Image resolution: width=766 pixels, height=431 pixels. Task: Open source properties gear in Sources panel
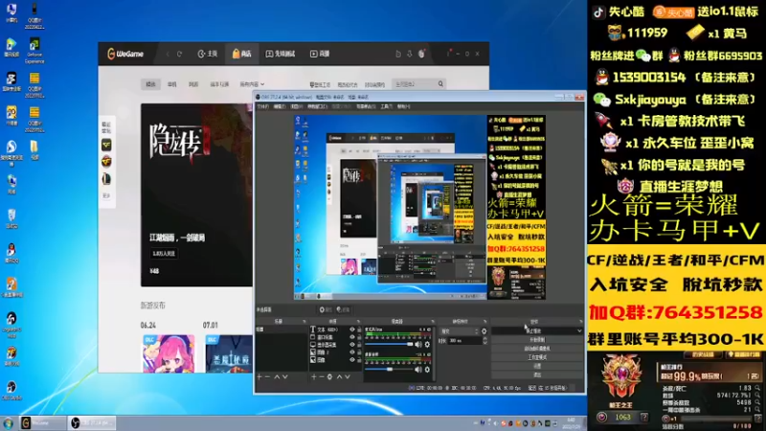tap(329, 376)
